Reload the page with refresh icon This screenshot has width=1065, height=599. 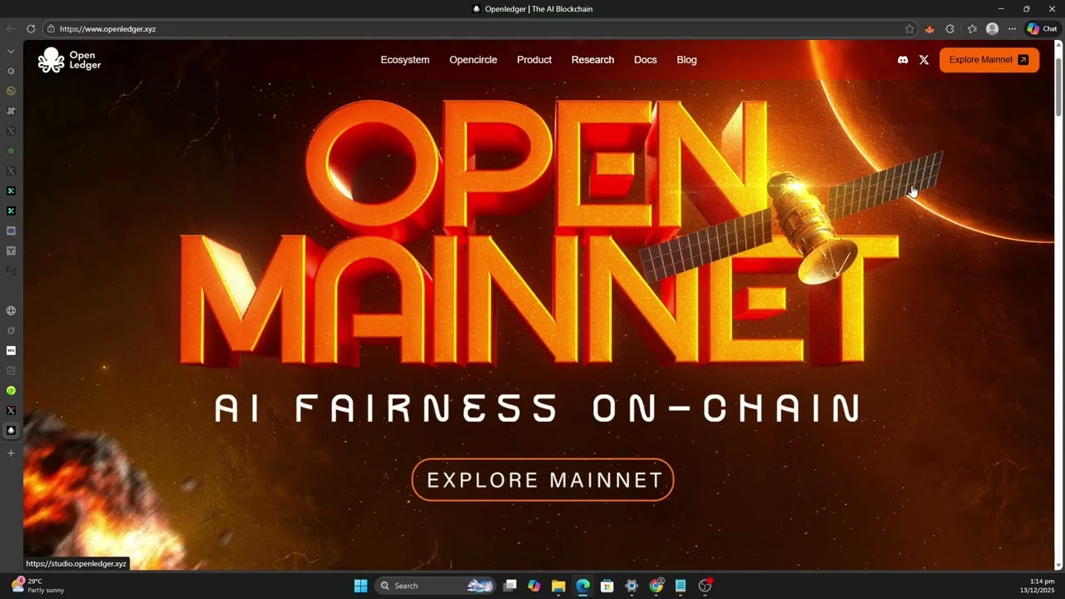[31, 29]
